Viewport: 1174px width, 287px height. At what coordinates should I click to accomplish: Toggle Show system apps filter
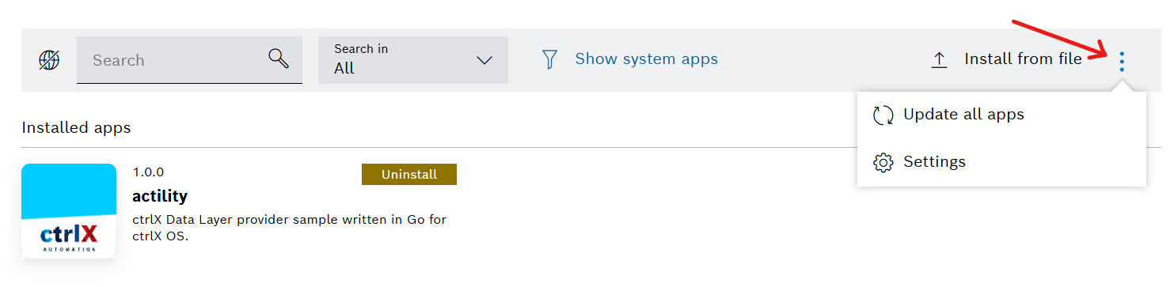tap(646, 59)
